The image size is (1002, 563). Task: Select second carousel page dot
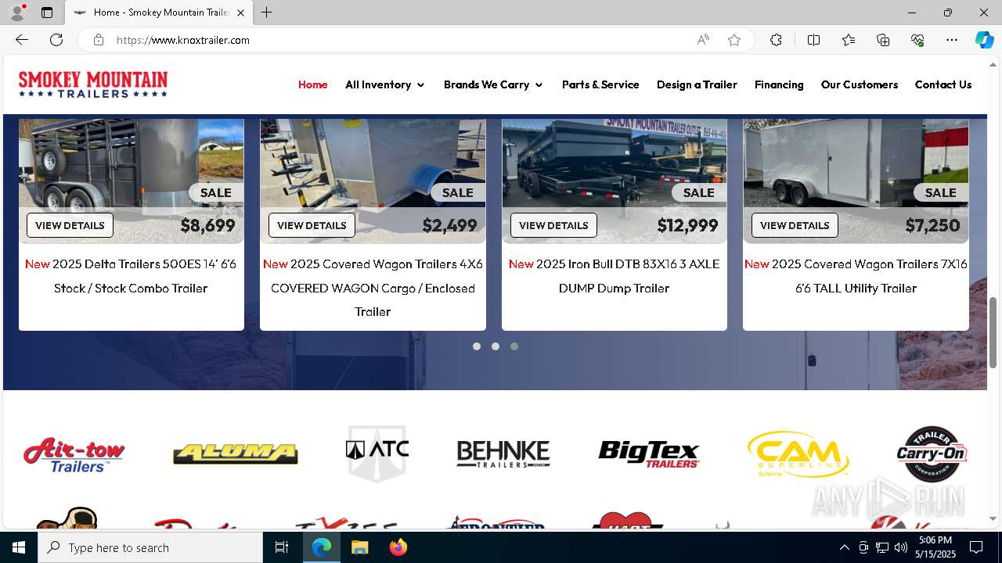496,346
